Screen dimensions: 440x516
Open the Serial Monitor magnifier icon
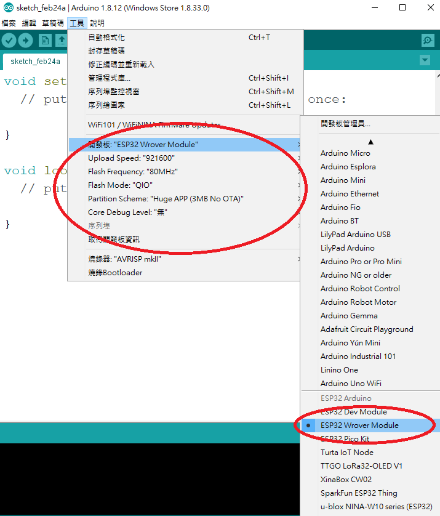click(x=428, y=41)
